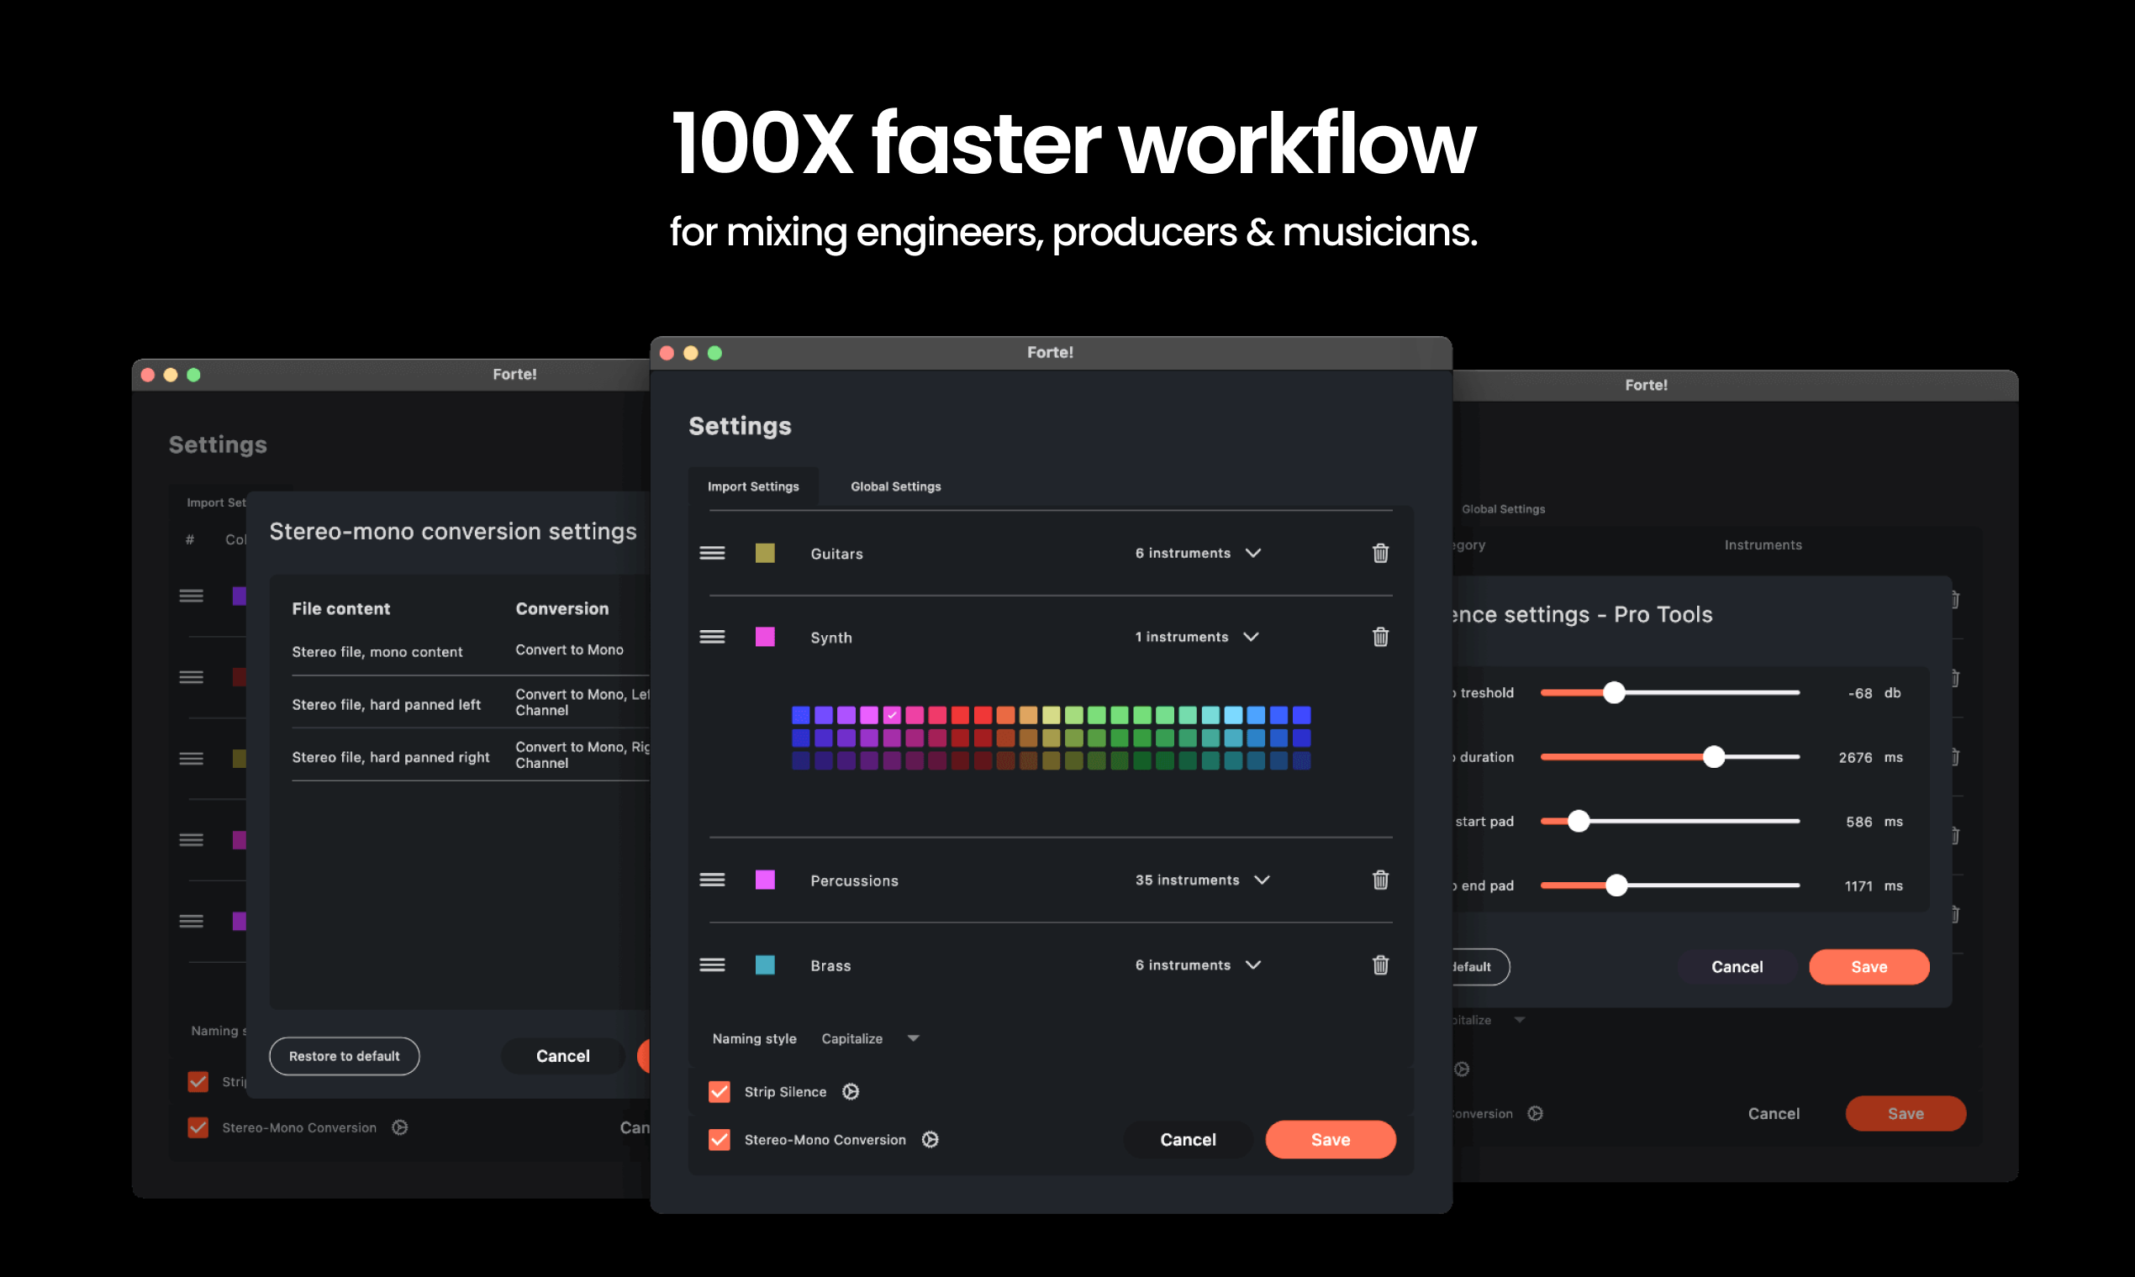2135x1277 pixels.
Task: Grab the drag handle for Guitars row
Action: (712, 554)
